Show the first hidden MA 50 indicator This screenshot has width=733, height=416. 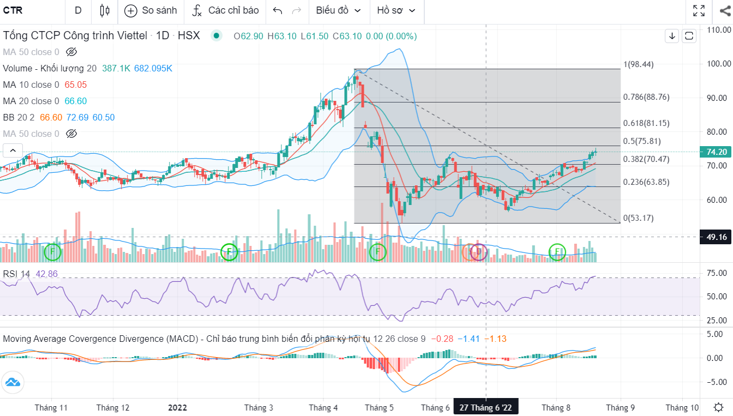[x=71, y=52]
